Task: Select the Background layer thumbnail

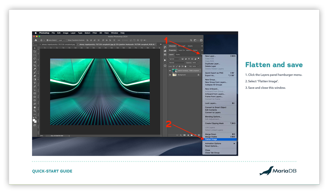Action: pos(175,75)
